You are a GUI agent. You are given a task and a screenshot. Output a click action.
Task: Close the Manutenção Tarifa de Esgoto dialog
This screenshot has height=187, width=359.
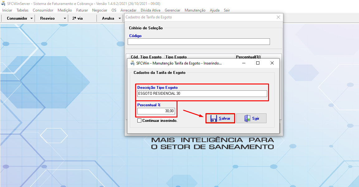coord(272,63)
